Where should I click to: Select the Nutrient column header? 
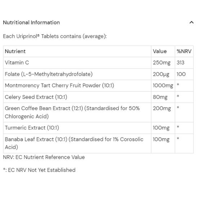(x=15, y=51)
